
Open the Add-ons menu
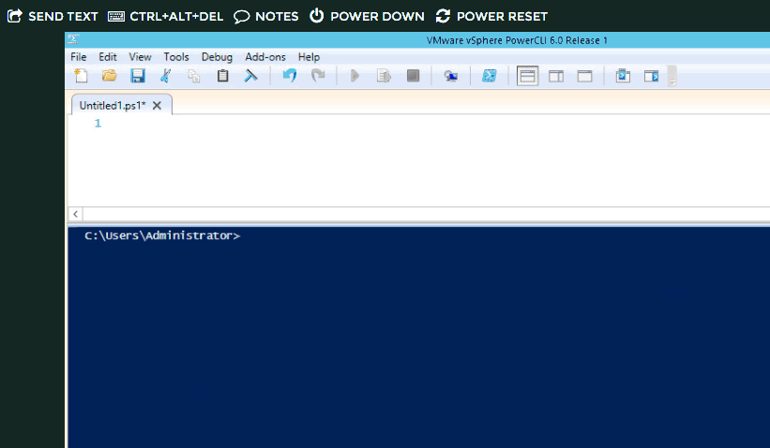pyautogui.click(x=265, y=57)
